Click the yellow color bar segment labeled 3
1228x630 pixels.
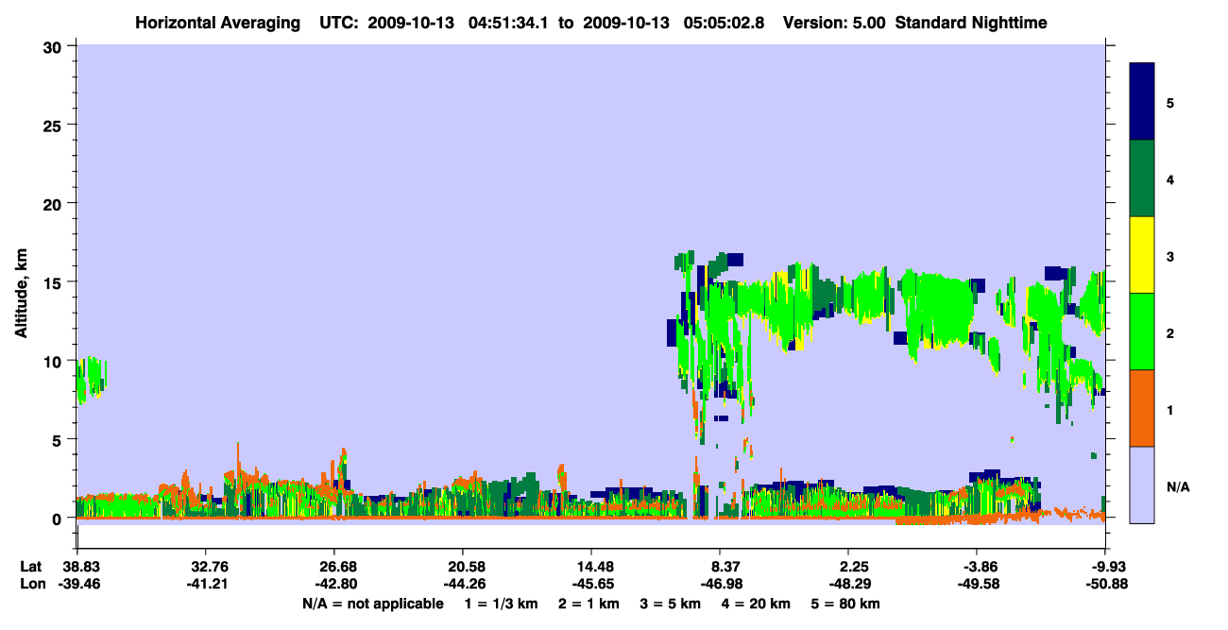[x=1142, y=254]
